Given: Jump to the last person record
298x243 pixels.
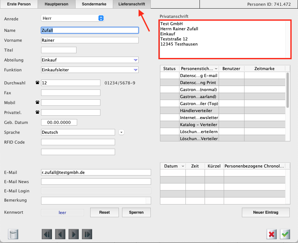Looking at the screenshot, I should [87, 234].
